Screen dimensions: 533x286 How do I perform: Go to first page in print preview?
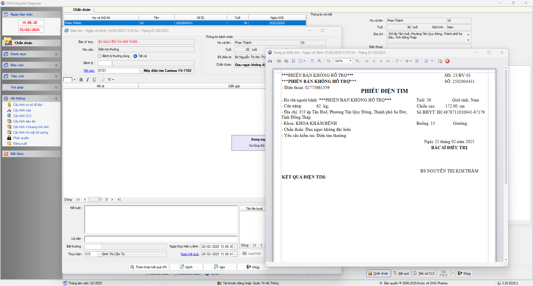point(367,61)
